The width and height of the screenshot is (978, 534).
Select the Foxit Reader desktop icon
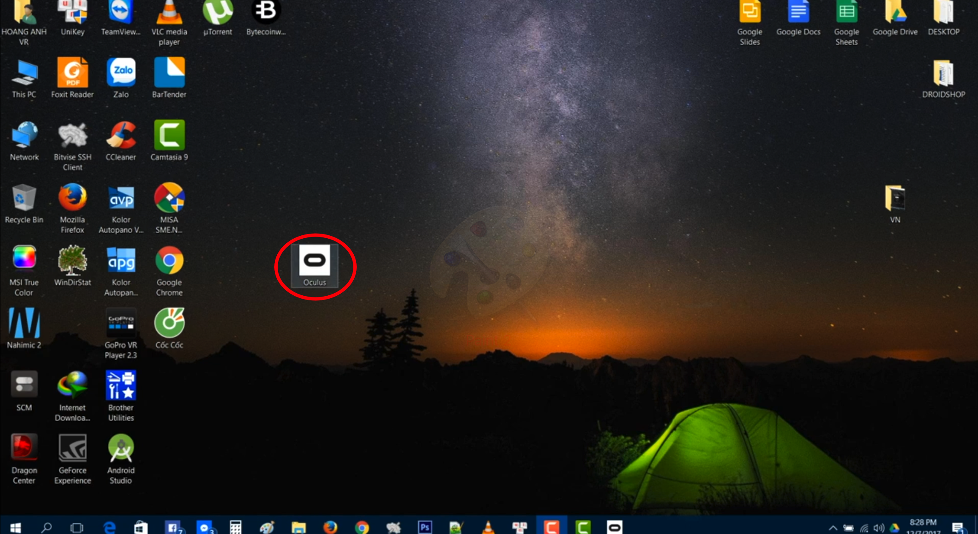click(72, 78)
